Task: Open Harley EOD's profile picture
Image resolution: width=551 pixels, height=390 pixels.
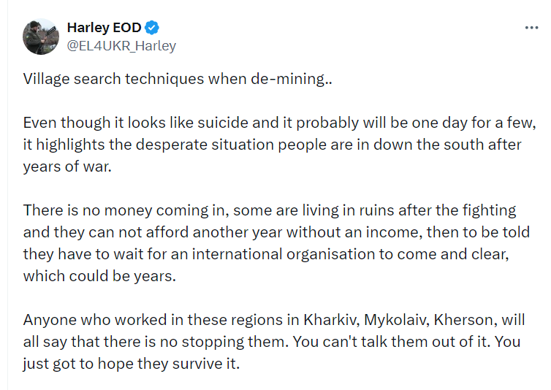Action: (x=41, y=37)
